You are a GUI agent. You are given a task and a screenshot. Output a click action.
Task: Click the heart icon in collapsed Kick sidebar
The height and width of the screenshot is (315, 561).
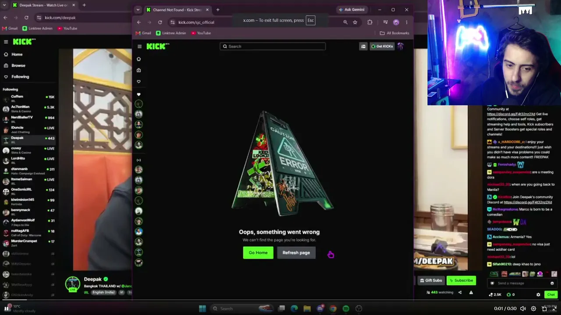point(138,81)
